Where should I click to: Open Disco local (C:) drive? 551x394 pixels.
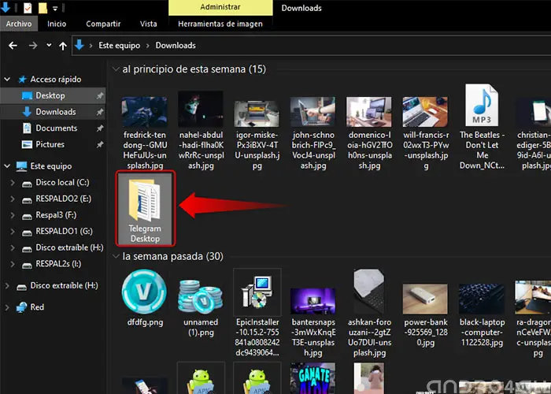coord(62,183)
